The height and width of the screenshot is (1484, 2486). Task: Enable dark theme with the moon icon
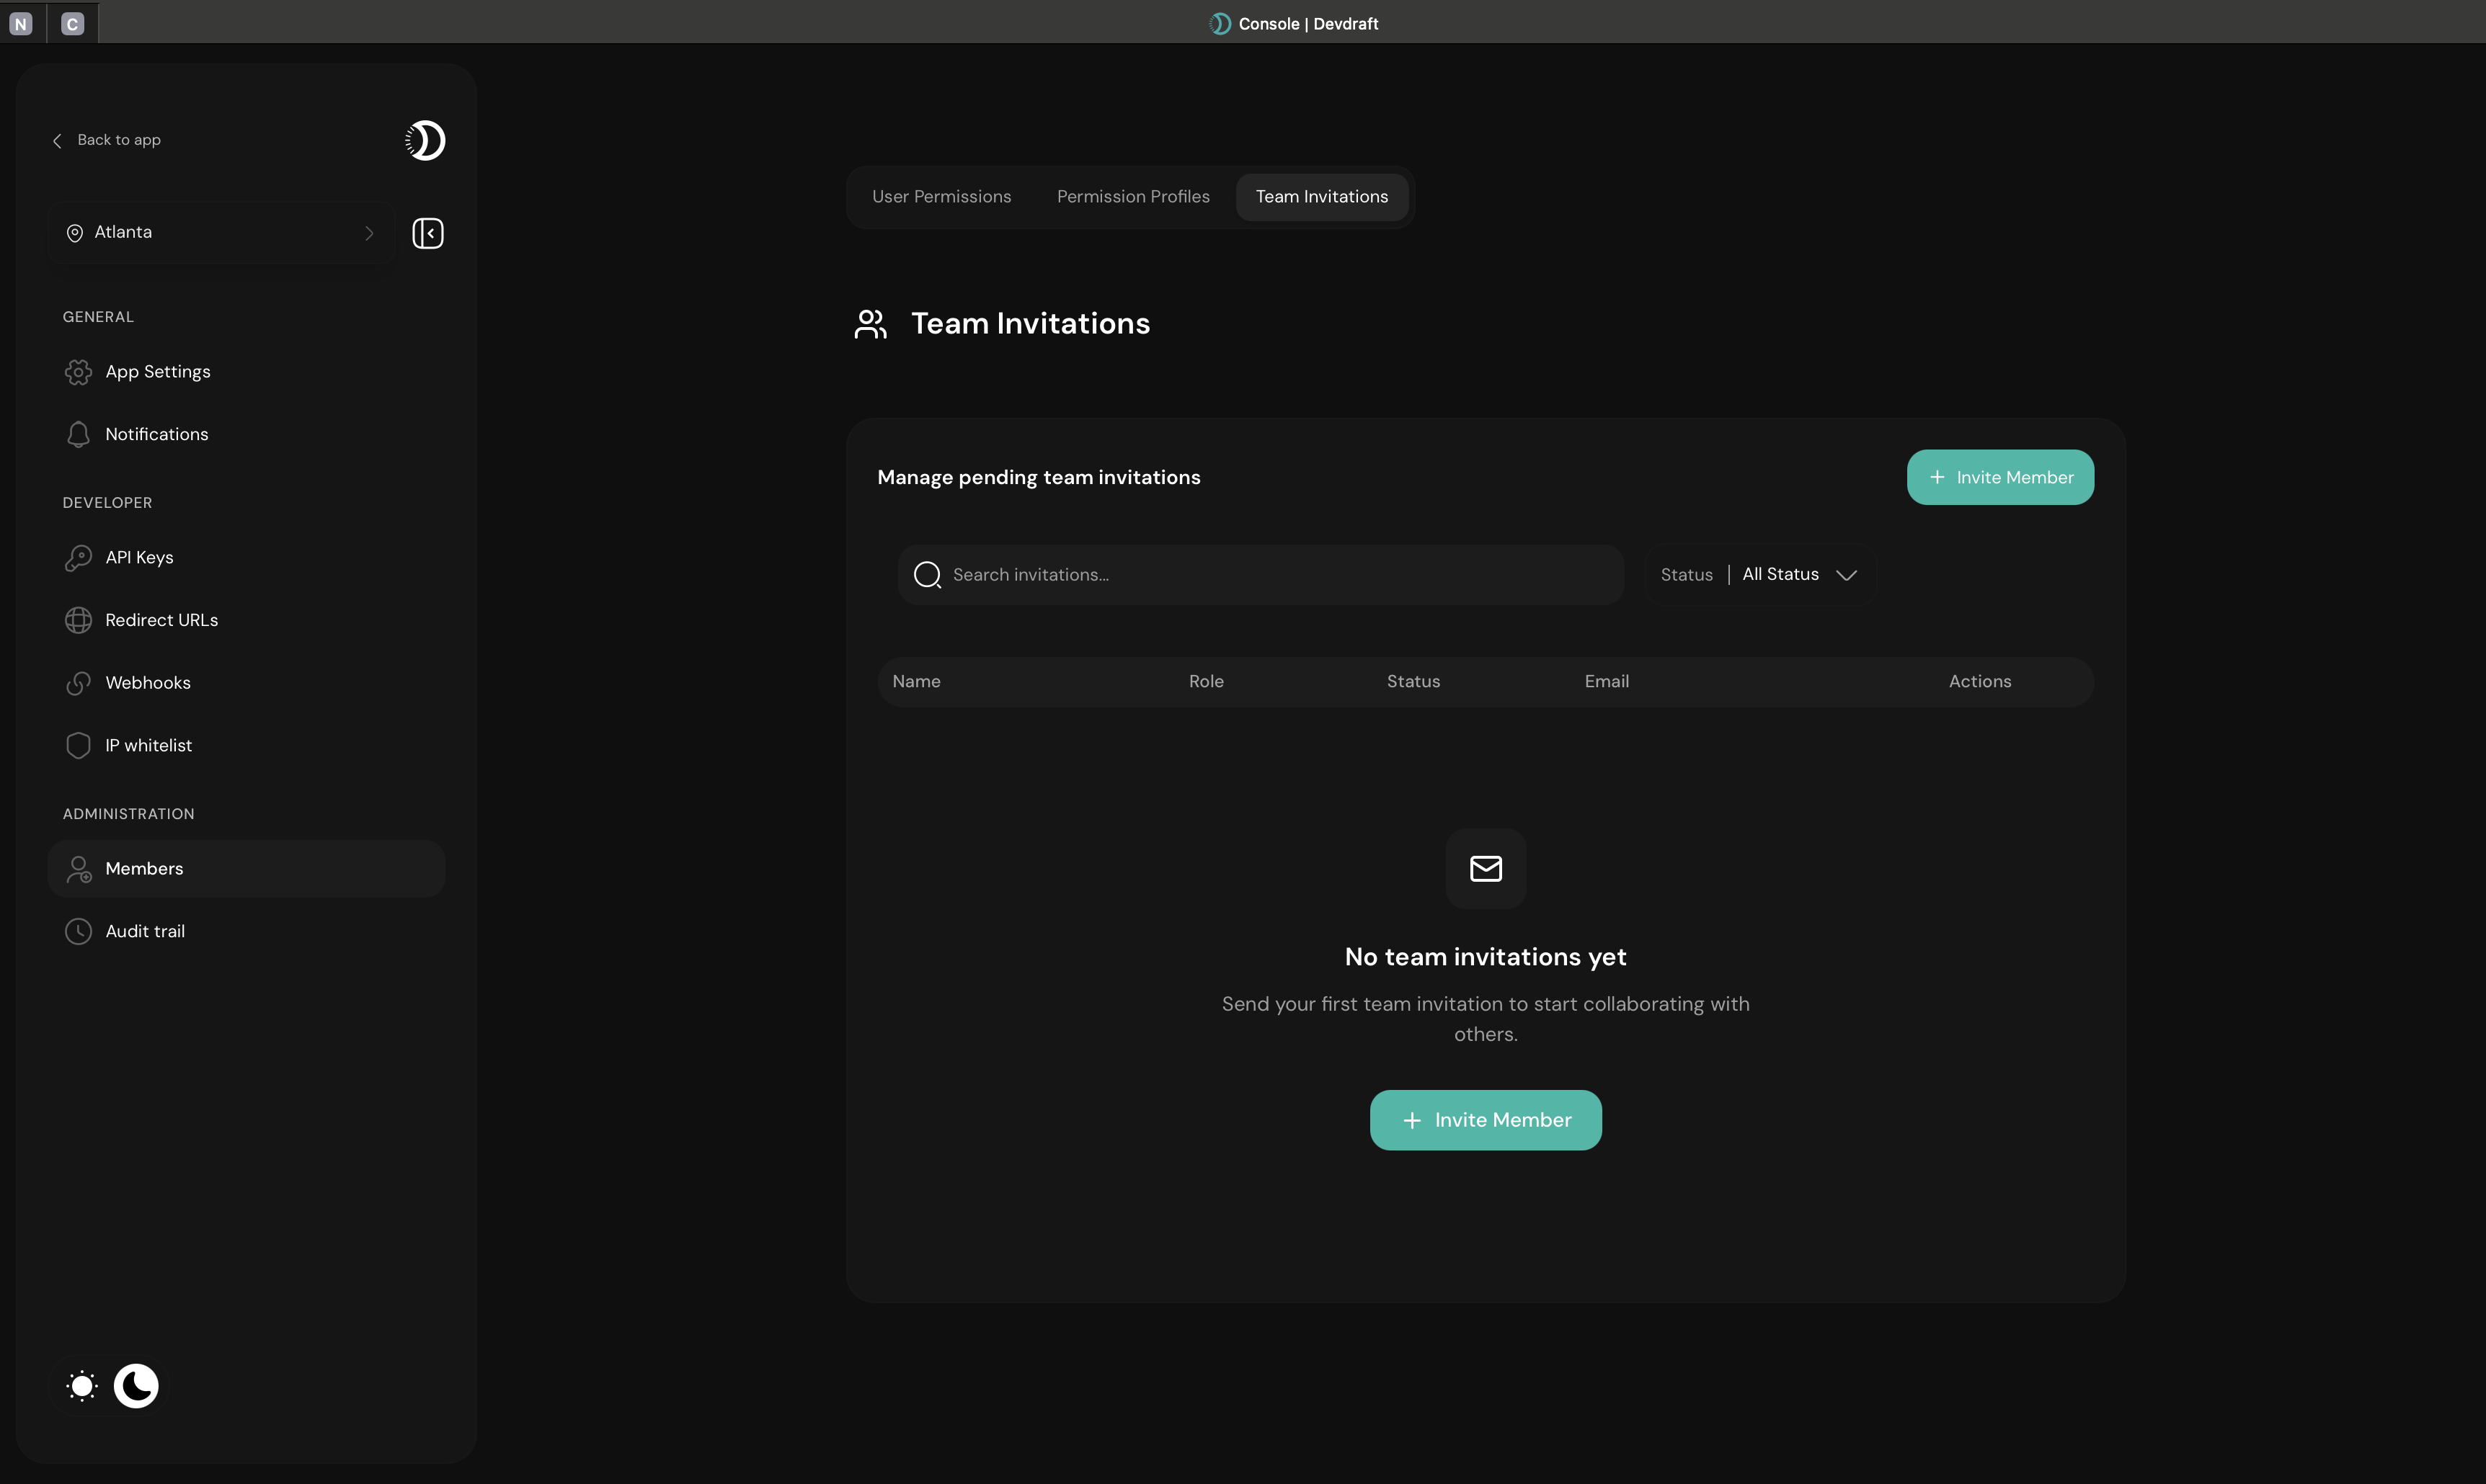click(136, 1385)
